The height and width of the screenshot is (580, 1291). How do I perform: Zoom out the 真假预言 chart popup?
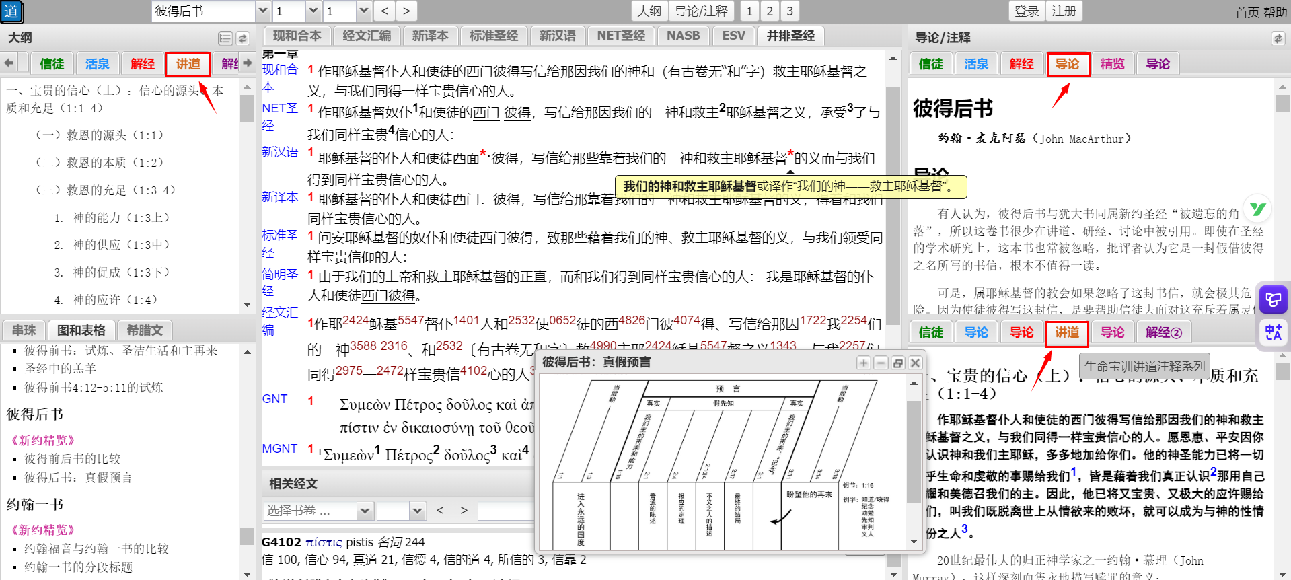click(881, 363)
